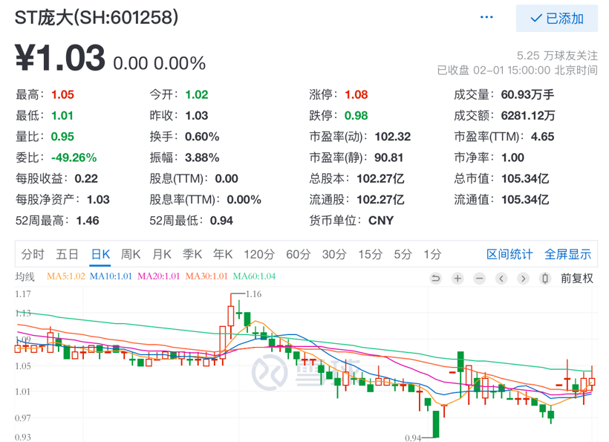
Task: Zoom in chart with plus icon
Action: click(457, 279)
